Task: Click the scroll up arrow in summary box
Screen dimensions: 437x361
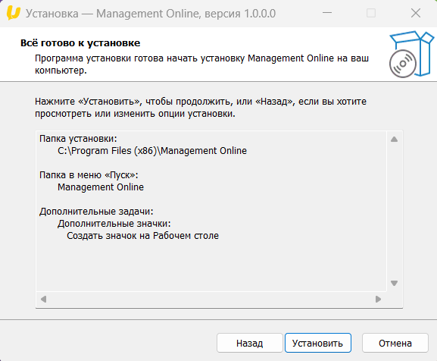Action: coord(394,140)
